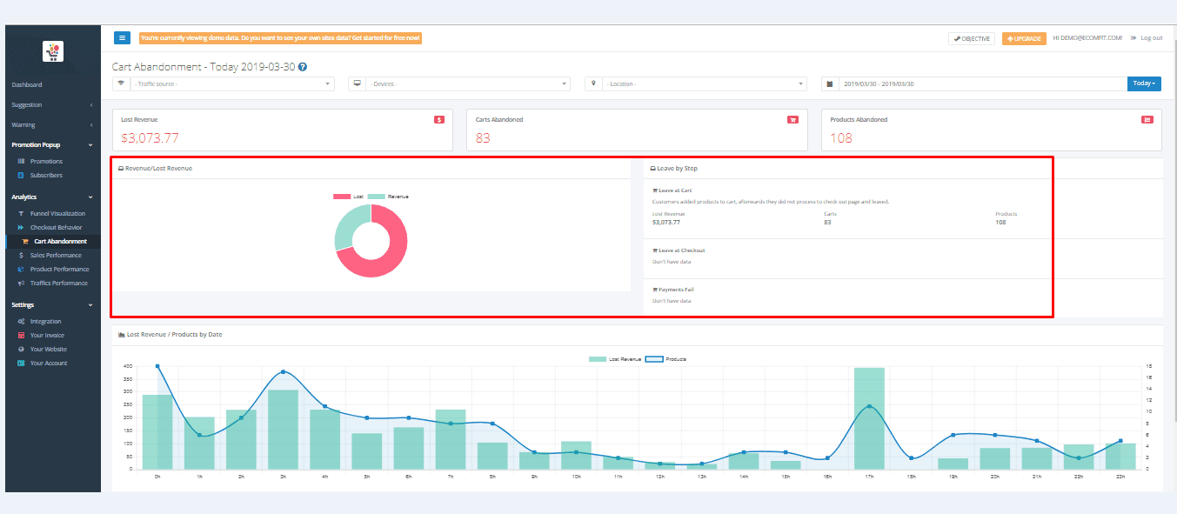Click the red dollar icon on Lost Revenue
Image resolution: width=1177 pixels, height=514 pixels.
coord(439,119)
